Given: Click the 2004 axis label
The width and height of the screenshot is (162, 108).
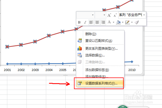Looking at the screenshot, I should click(49, 70).
